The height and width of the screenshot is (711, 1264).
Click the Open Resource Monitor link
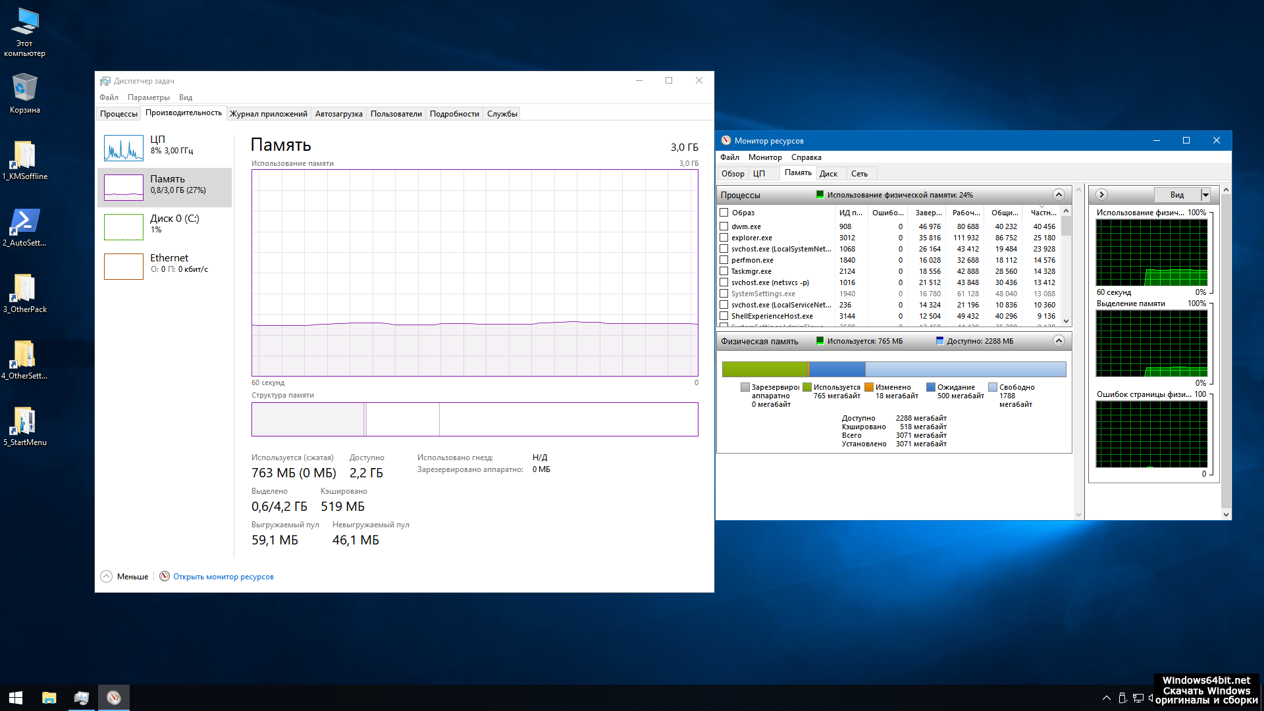223,577
